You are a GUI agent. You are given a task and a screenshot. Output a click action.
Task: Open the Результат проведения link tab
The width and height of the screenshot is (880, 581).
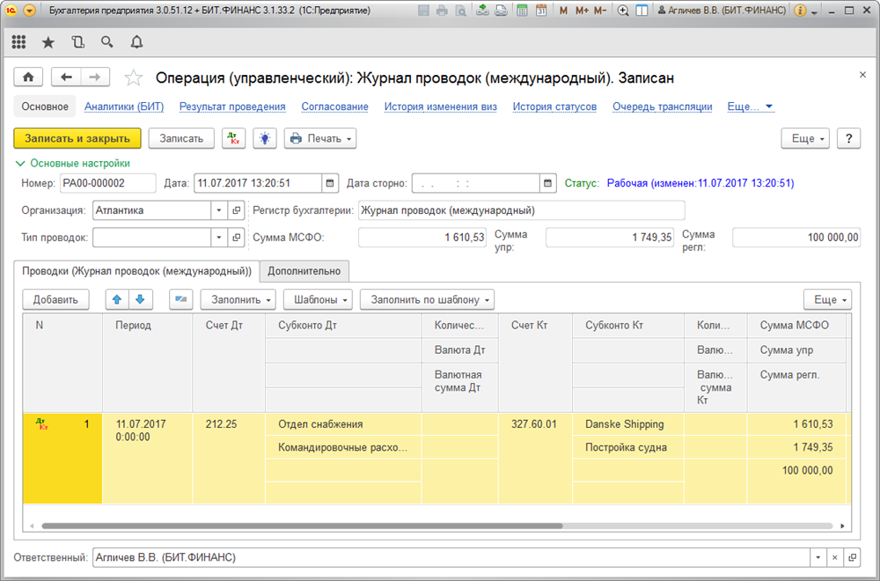click(x=232, y=107)
